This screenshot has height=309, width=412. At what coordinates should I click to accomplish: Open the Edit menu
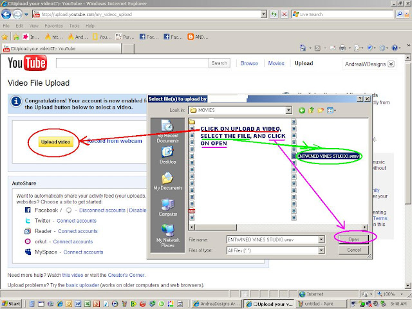point(19,26)
